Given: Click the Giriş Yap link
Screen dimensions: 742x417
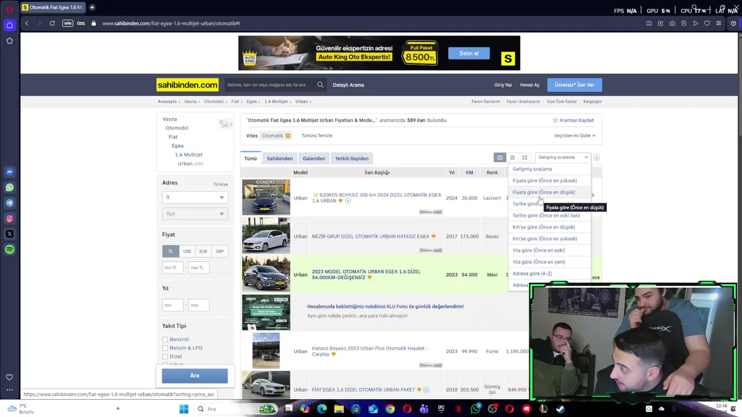Looking at the screenshot, I should [503, 85].
